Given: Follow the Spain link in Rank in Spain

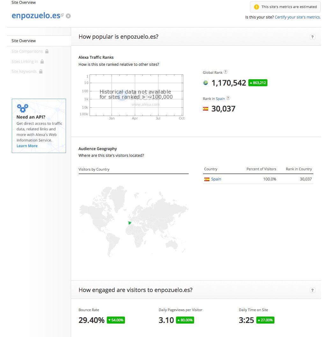Looking at the screenshot, I should [220, 99].
